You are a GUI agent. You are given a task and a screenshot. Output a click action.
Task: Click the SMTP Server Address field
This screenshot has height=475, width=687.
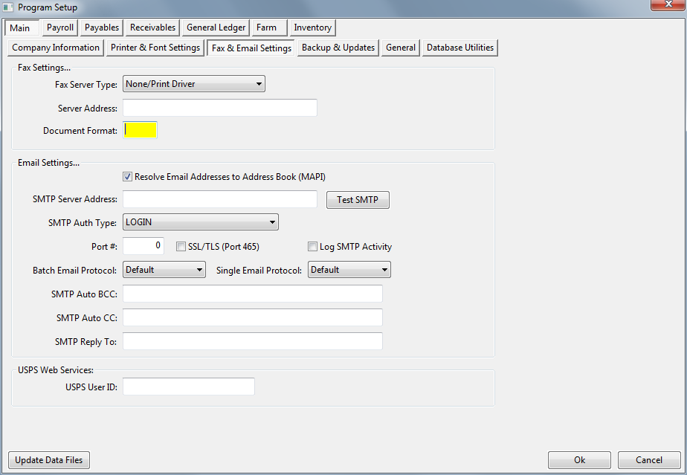(220, 199)
